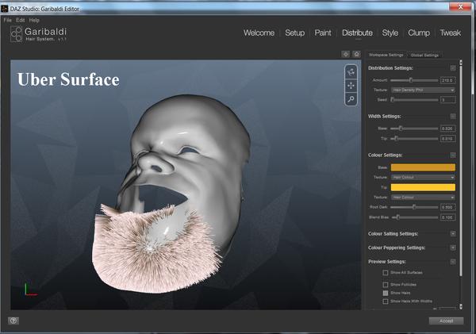Viewport: 476px width, 334px height.
Task: Click the Width Tip value field
Action: click(447, 139)
